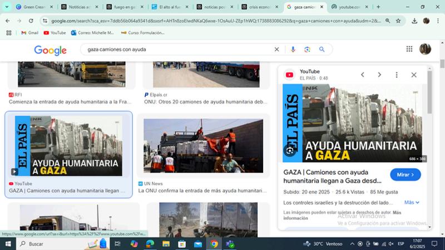Switch to the Green Cream tab
The height and width of the screenshot is (250, 445).
click(34, 7)
